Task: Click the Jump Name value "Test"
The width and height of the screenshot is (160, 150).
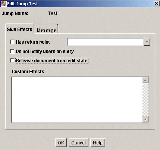Action: [x=53, y=13]
